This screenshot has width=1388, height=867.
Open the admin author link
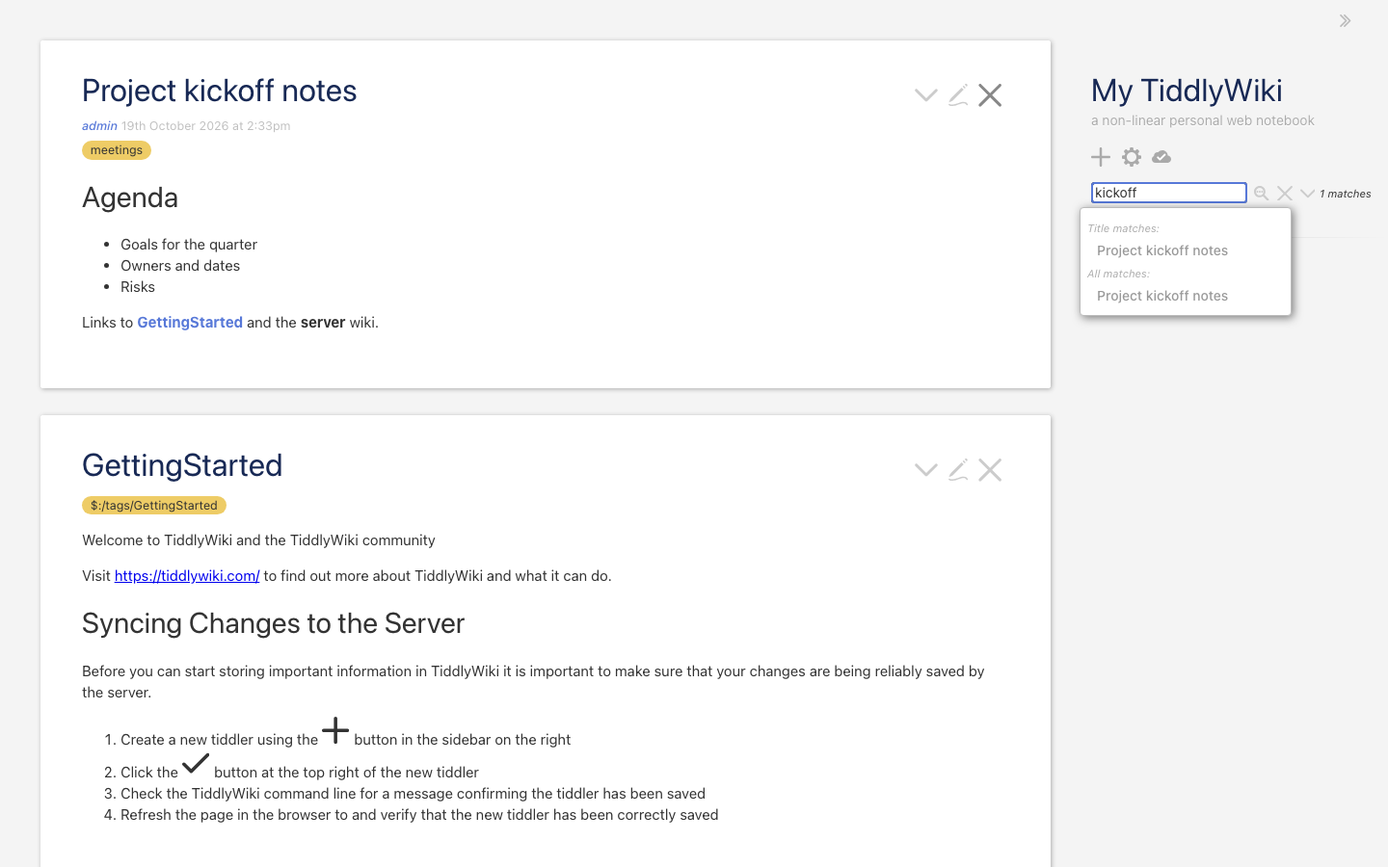pos(99,126)
